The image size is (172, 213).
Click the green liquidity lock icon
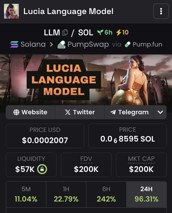(x=42, y=169)
